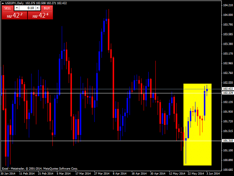Click the 3 Jun 2014 date label
Viewport: 234px width, 176px height.
[213, 173]
